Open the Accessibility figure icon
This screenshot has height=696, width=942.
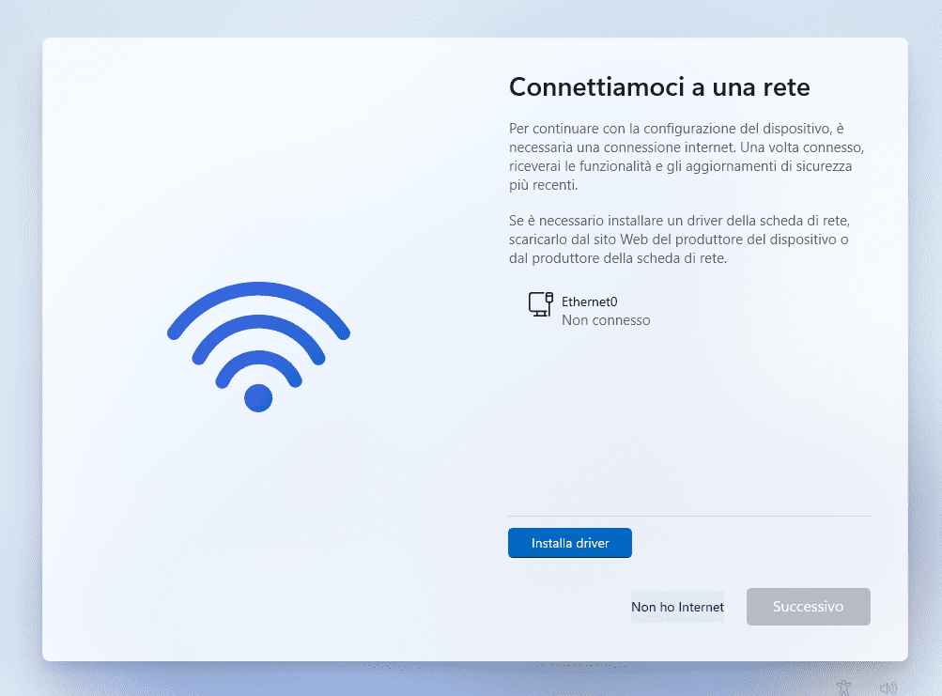tap(844, 688)
